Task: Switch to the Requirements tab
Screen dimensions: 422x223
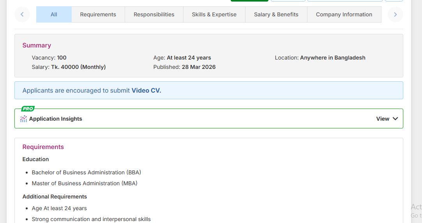Action: 98,14
